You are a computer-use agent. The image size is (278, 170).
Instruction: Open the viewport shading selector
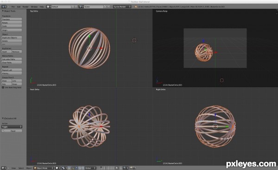tap(58, 168)
